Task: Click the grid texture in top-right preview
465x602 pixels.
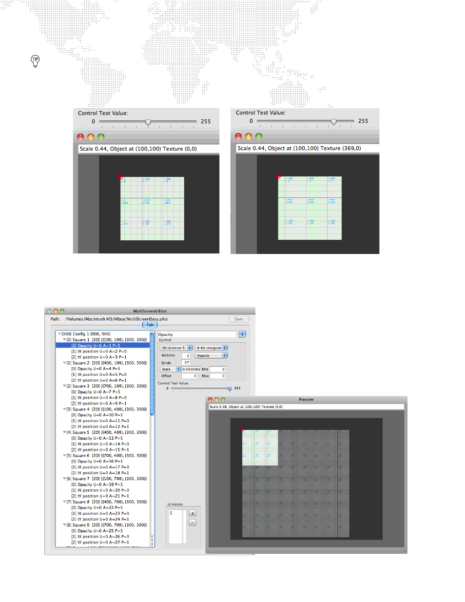Action: coord(310,208)
